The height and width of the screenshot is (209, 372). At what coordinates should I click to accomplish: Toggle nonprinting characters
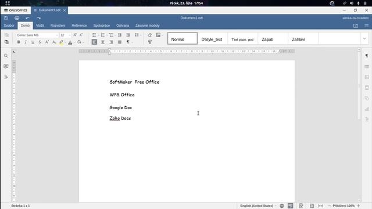[x=128, y=42]
